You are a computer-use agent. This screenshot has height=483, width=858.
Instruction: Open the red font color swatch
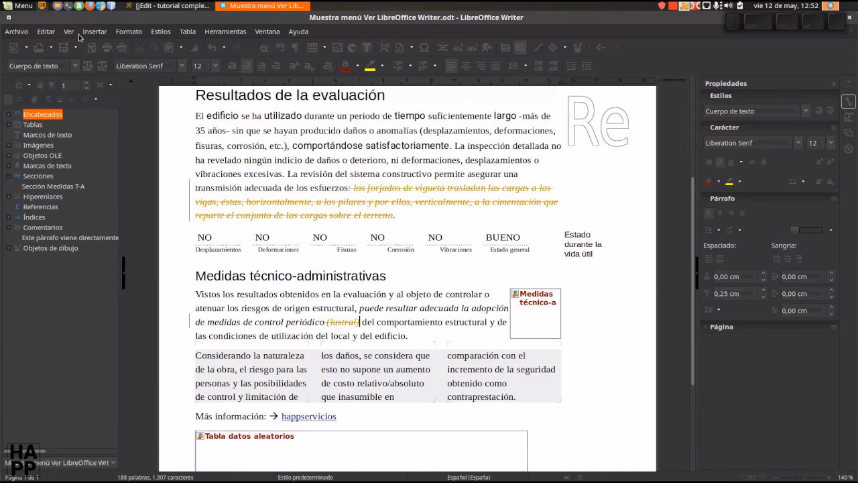(x=345, y=67)
